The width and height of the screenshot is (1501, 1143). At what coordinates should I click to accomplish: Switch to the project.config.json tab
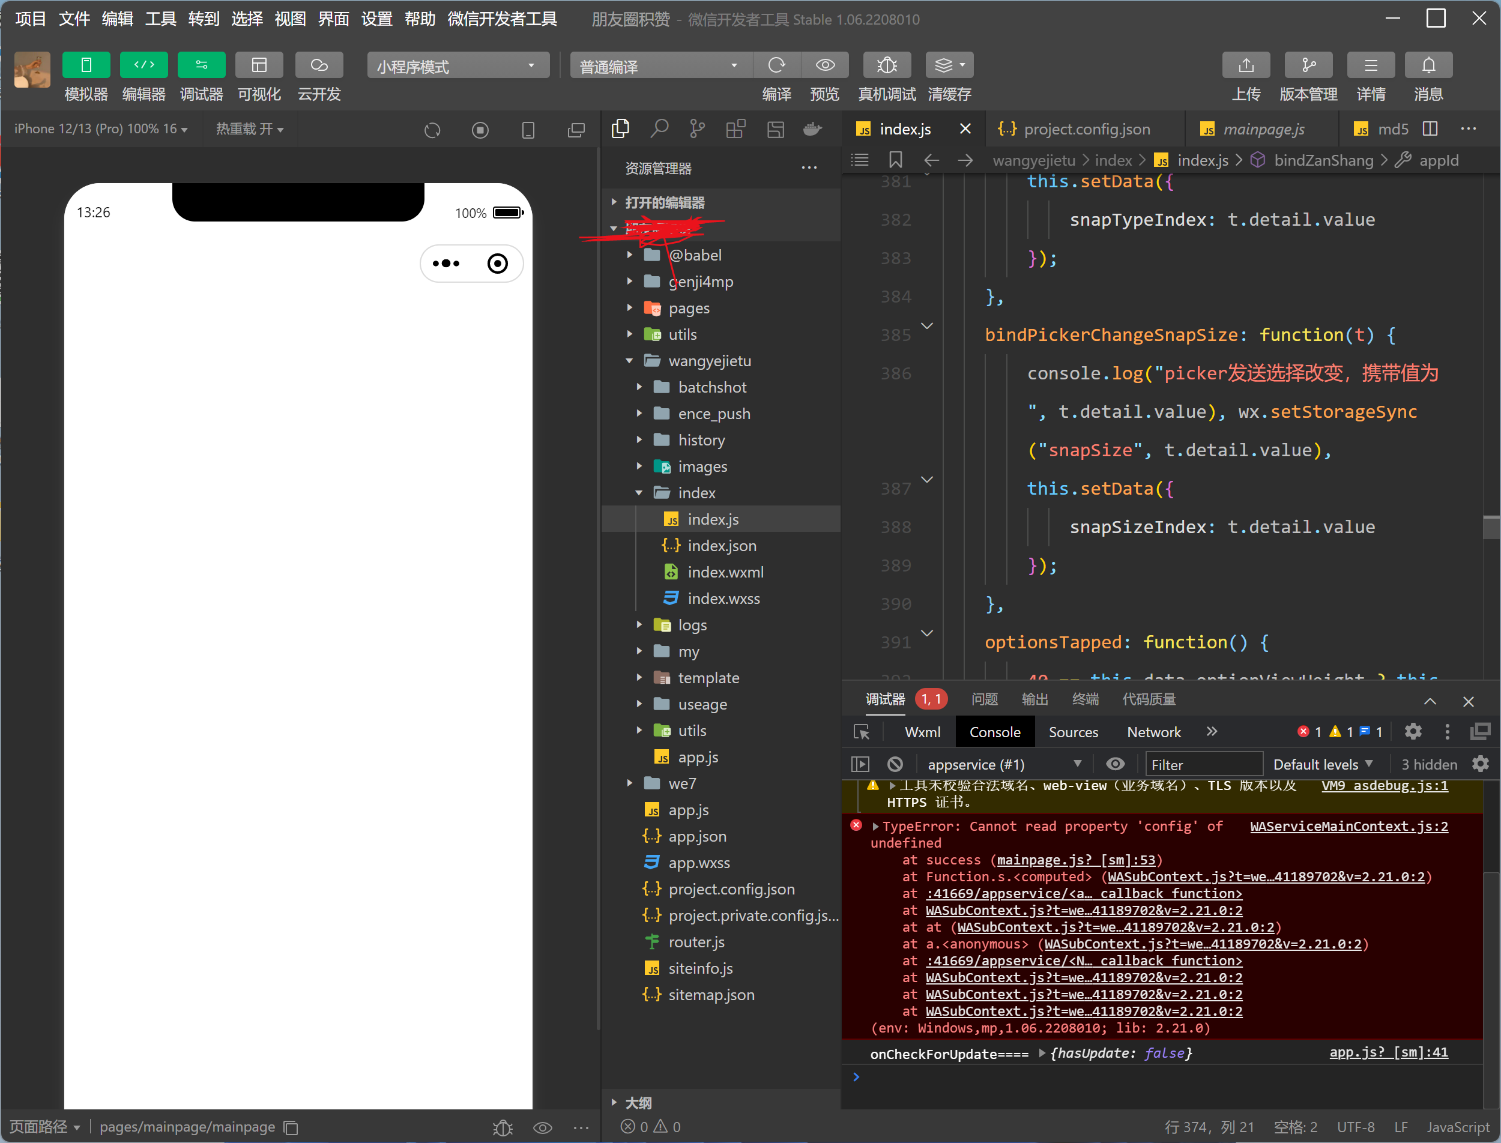click(1086, 129)
